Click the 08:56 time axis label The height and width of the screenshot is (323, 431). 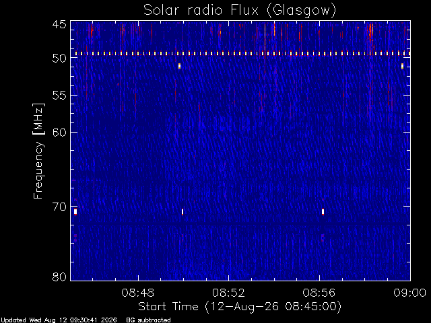coord(319,293)
